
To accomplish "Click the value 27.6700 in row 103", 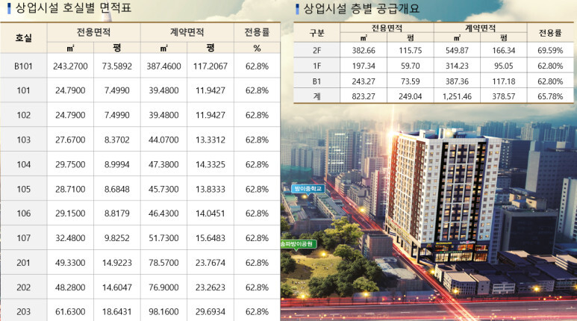I will point(70,140).
